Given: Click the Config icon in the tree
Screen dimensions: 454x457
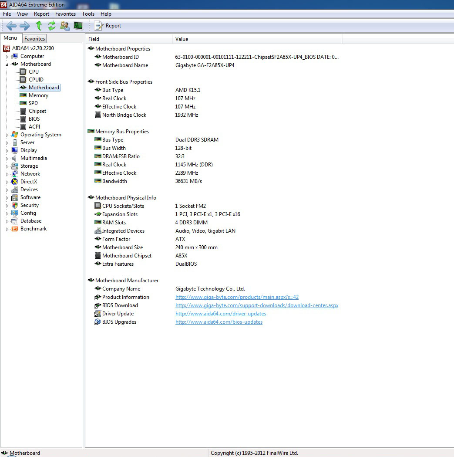Looking at the screenshot, I should [x=14, y=213].
